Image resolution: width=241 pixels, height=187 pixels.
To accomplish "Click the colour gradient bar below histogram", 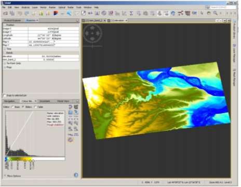I will (x=35, y=159).
